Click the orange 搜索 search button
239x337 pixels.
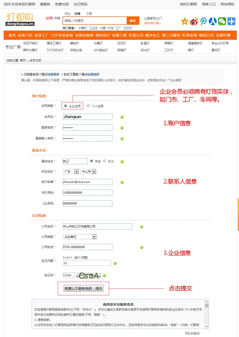(133, 21)
